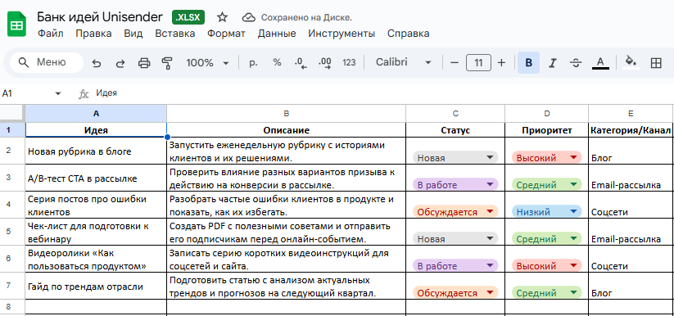Open the Вставка menu
The width and height of the screenshot is (674, 316).
175,34
